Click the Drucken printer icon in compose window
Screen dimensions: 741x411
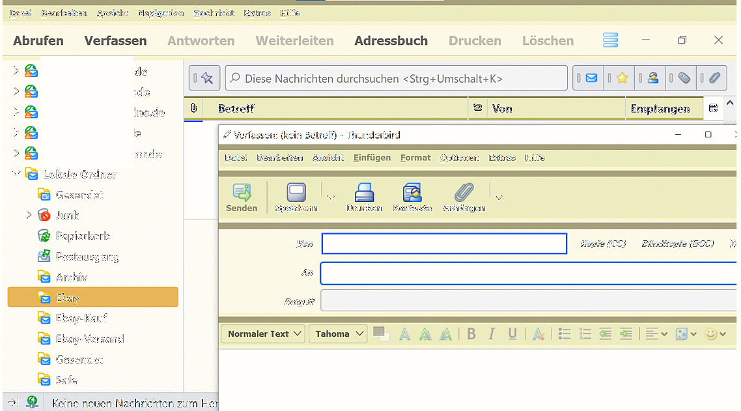tap(364, 192)
